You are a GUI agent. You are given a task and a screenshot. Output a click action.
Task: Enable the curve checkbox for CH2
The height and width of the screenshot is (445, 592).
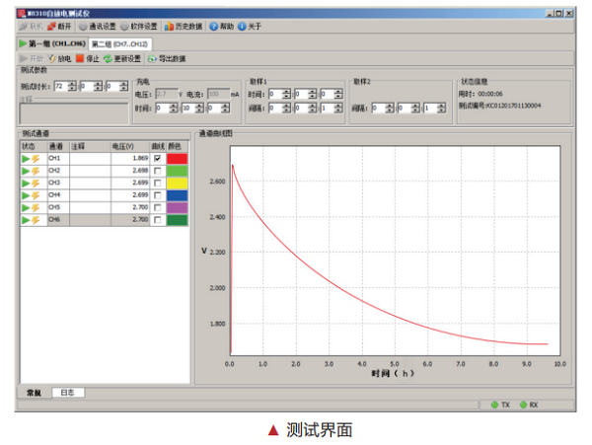point(157,171)
